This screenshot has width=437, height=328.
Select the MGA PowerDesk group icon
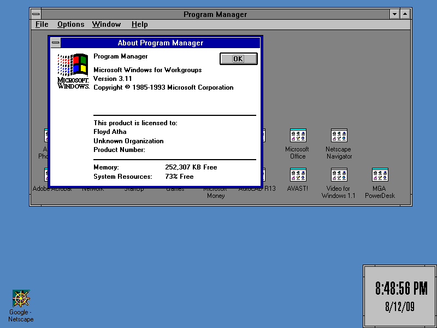click(x=380, y=175)
